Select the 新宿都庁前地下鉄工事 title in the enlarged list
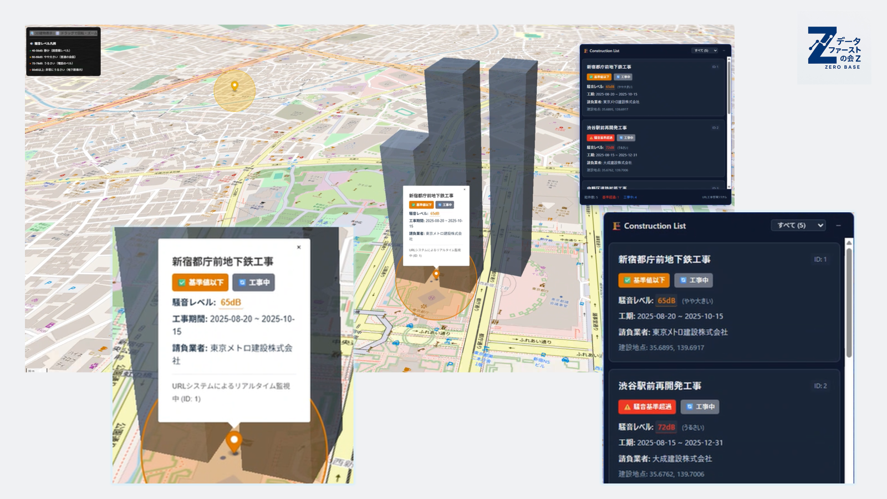887x499 pixels. [664, 259]
